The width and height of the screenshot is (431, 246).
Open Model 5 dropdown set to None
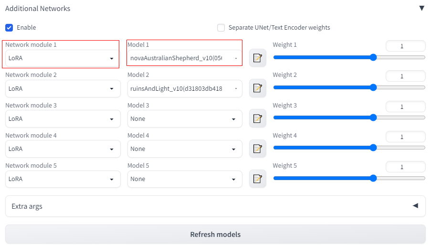point(185,179)
